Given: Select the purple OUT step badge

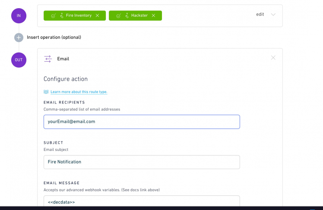Looking at the screenshot, I should pos(19,60).
